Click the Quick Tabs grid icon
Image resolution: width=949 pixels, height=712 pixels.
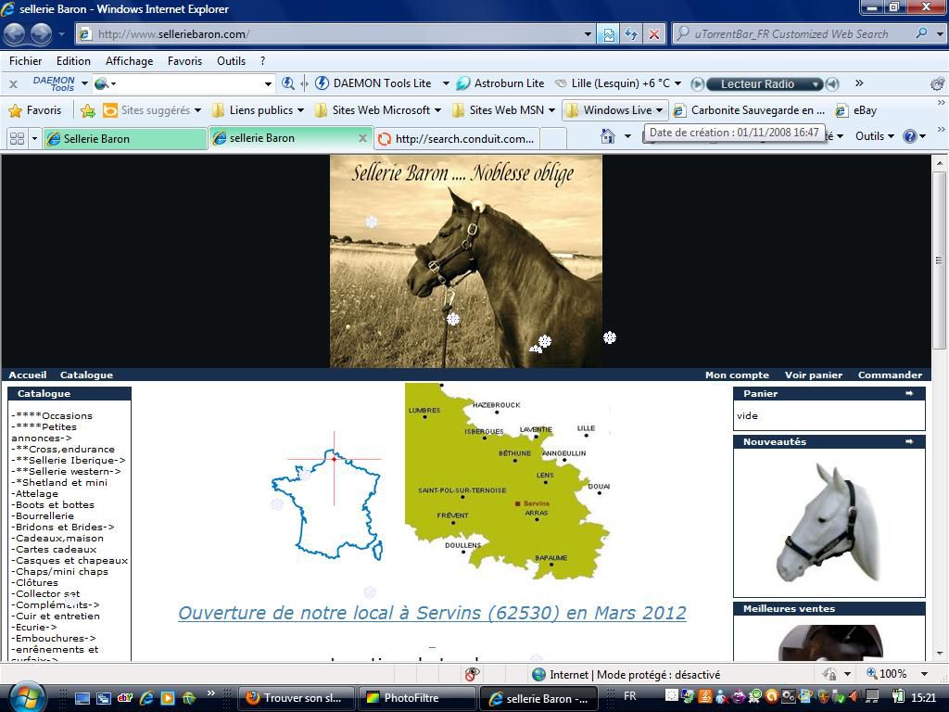(x=17, y=138)
